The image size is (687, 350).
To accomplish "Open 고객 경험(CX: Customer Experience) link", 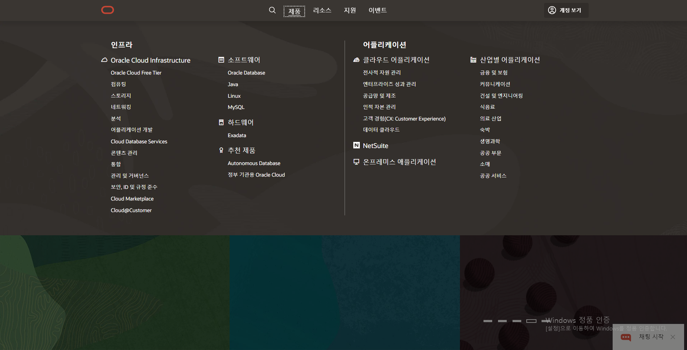I will [404, 118].
